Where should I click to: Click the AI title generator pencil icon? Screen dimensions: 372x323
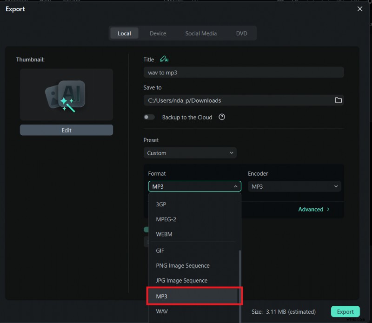pos(165,59)
